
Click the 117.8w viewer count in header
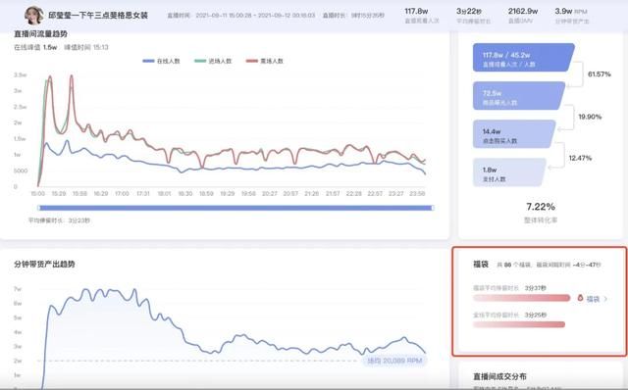point(416,11)
